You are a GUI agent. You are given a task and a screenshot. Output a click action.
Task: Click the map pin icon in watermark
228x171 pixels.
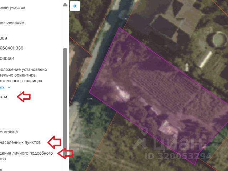pyautogui.click(x=145, y=131)
